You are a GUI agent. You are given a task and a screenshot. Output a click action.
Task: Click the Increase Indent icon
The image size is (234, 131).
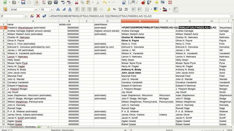tap(140, 9)
